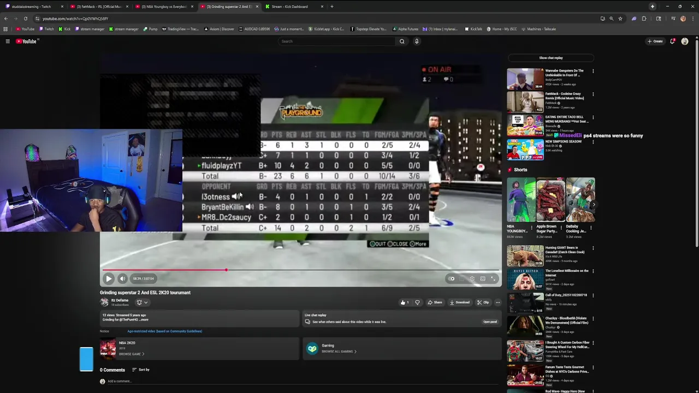Open BROWSE GAME chevron for NBA 2K20
This screenshot has width=699, height=393.
click(132, 354)
